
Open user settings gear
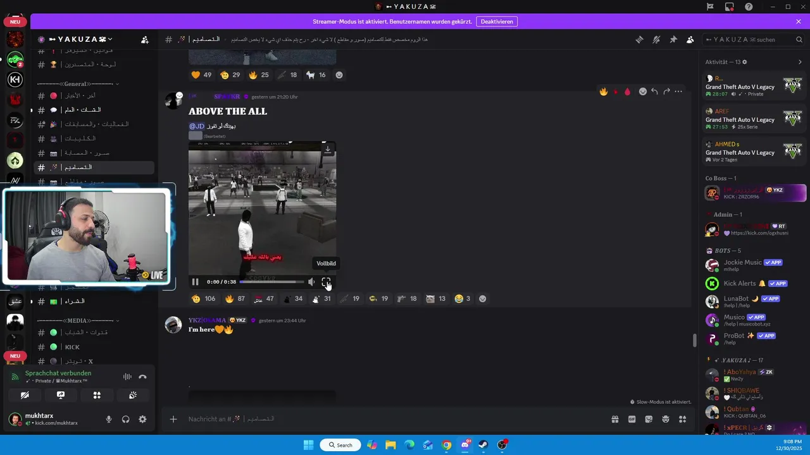click(142, 419)
